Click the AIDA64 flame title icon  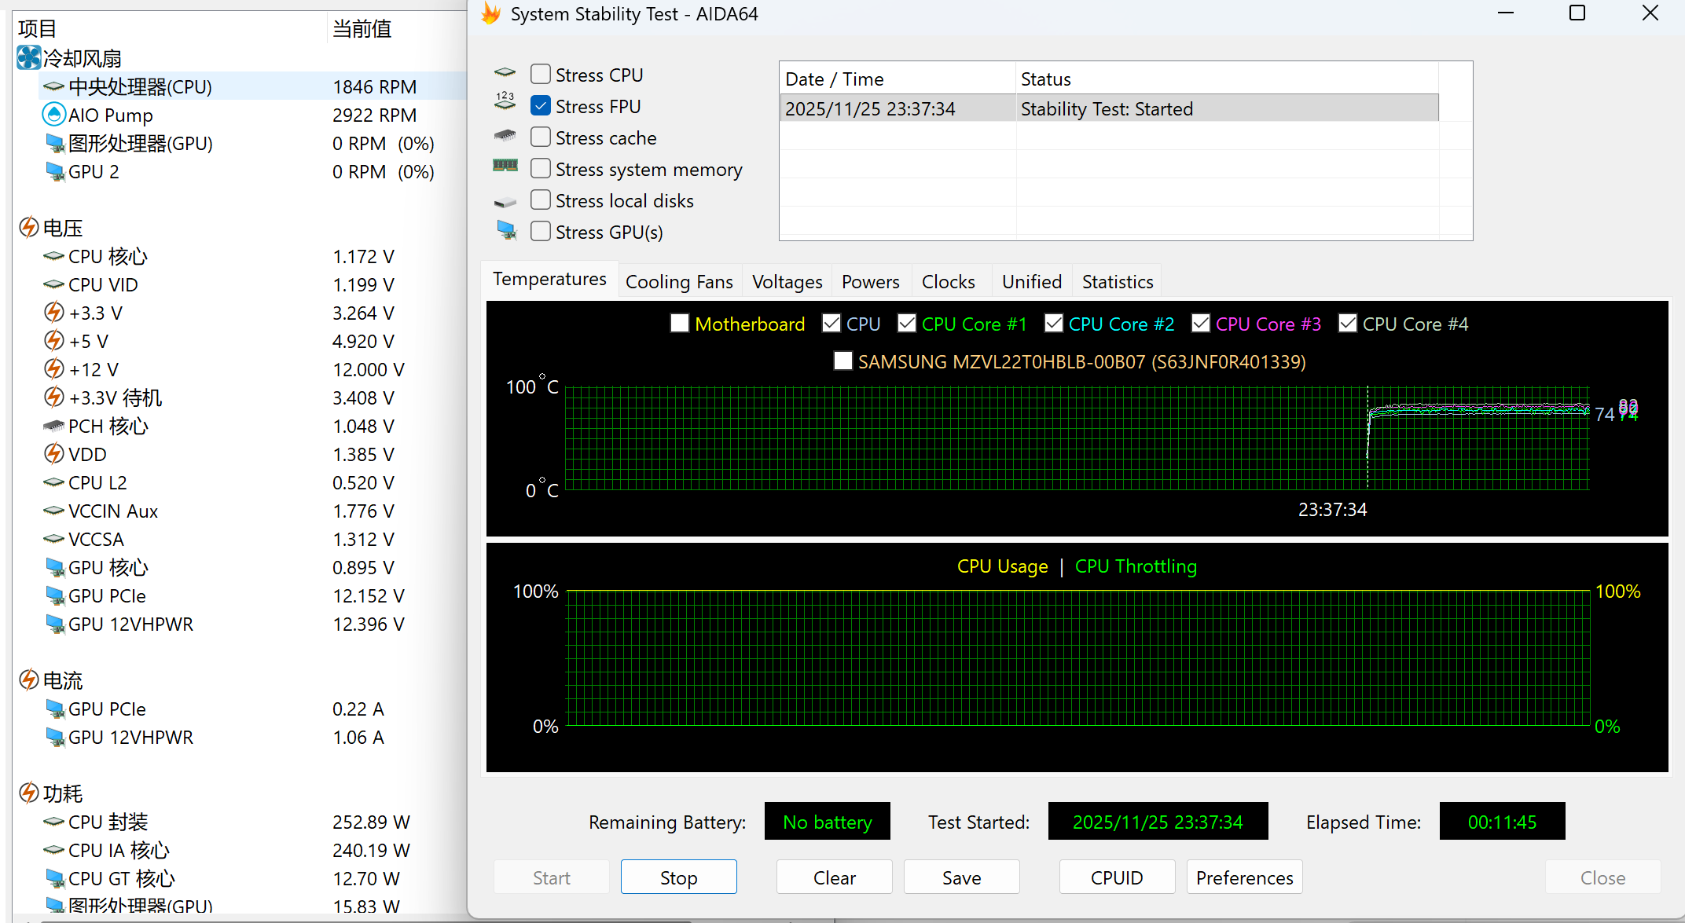coord(491,14)
